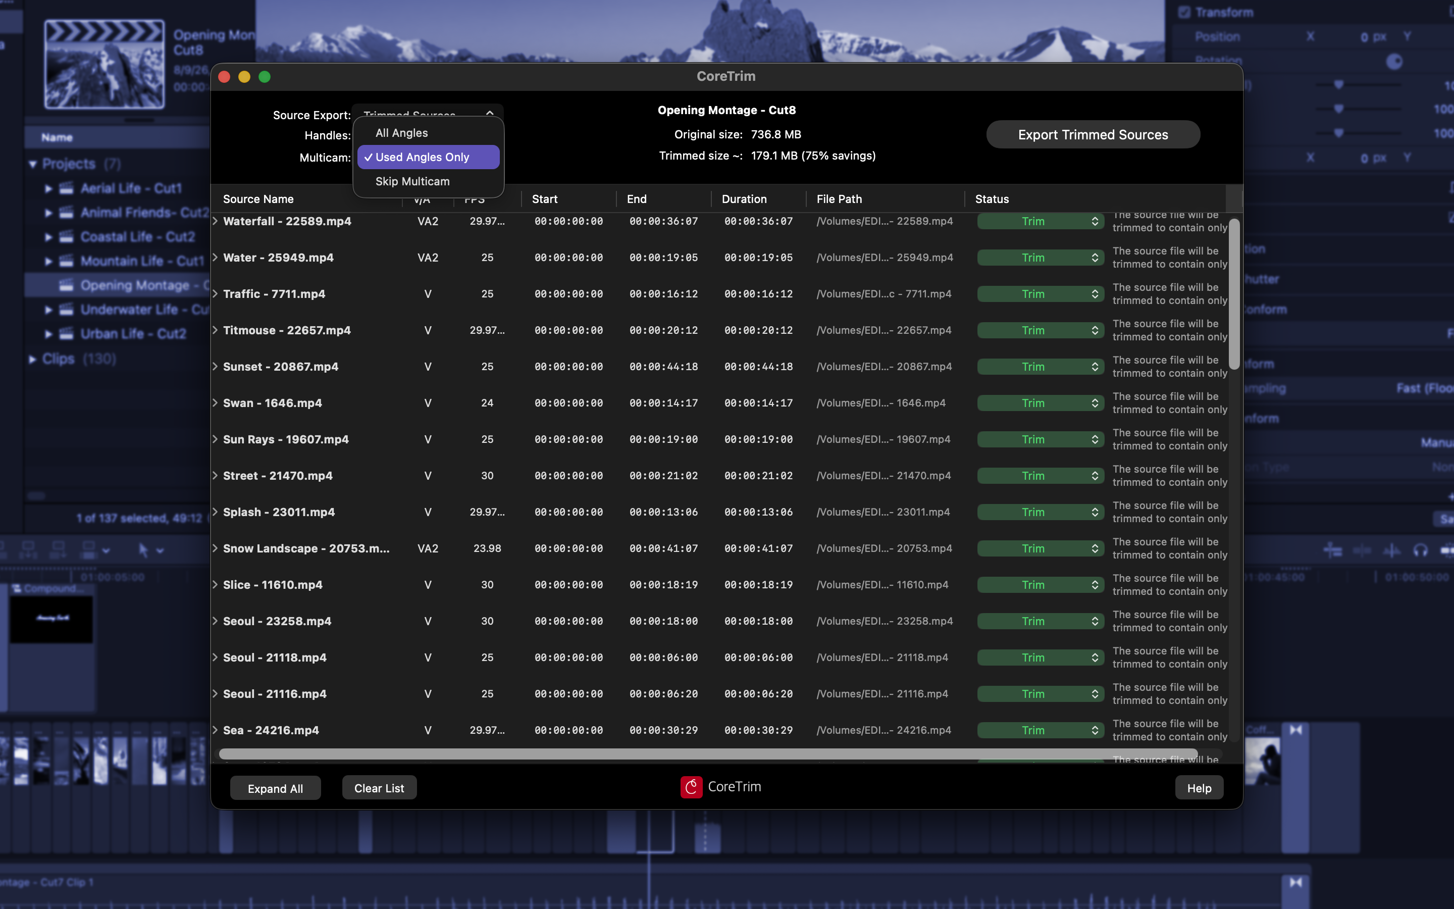Screen dimensions: 1454x909
Task: Click Export Trimmed Sources button
Action: click(x=1093, y=135)
